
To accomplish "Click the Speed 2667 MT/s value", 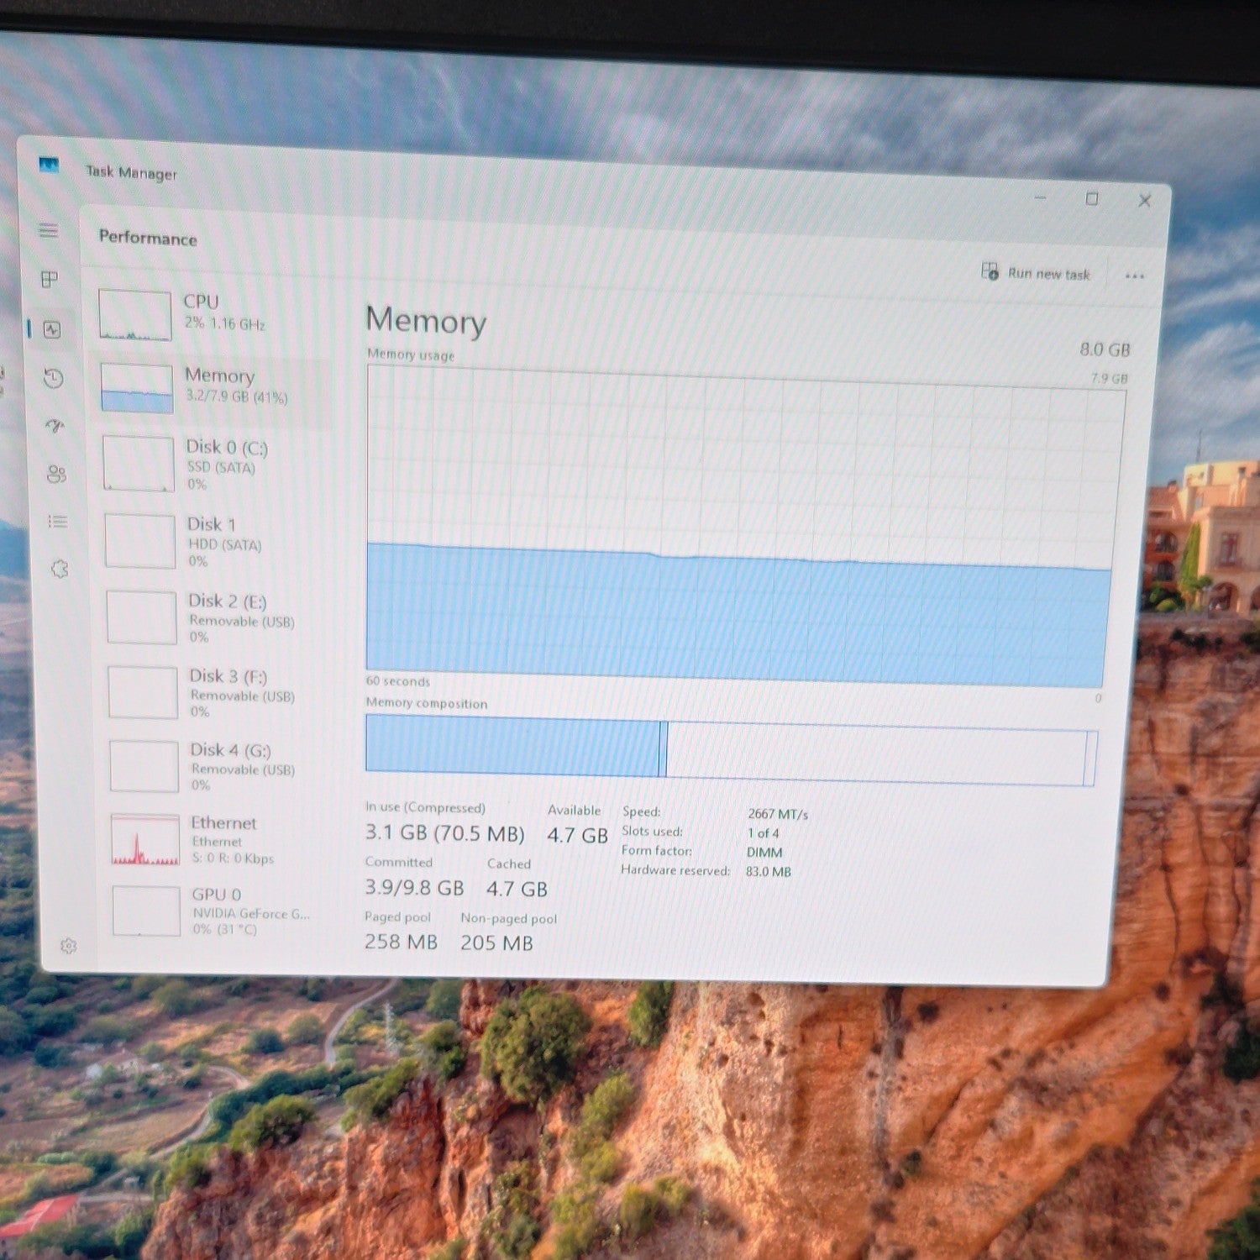I will (x=778, y=814).
